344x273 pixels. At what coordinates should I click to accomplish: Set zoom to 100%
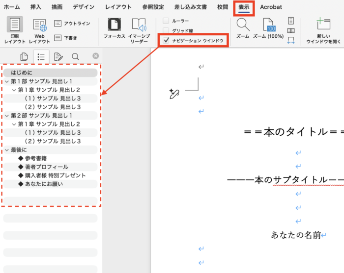tap(268, 28)
